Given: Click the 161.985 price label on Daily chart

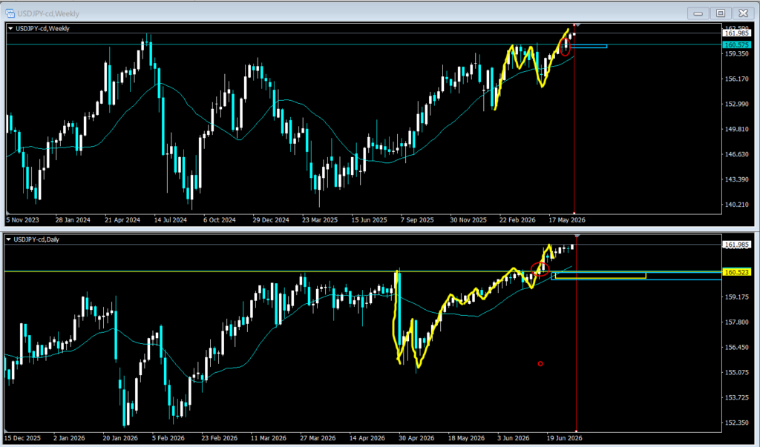Looking at the screenshot, I should 737,245.
